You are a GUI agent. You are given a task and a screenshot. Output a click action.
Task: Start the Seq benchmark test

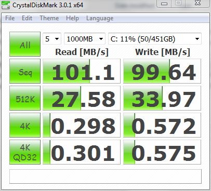tap(25, 71)
